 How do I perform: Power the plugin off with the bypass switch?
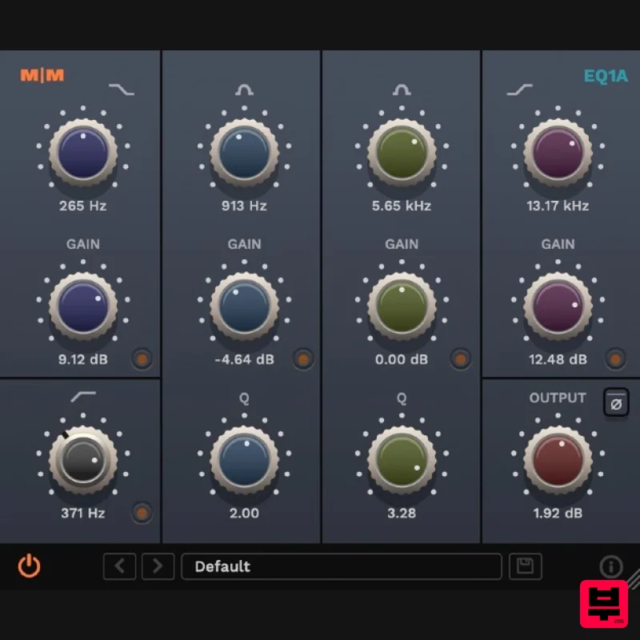29,566
